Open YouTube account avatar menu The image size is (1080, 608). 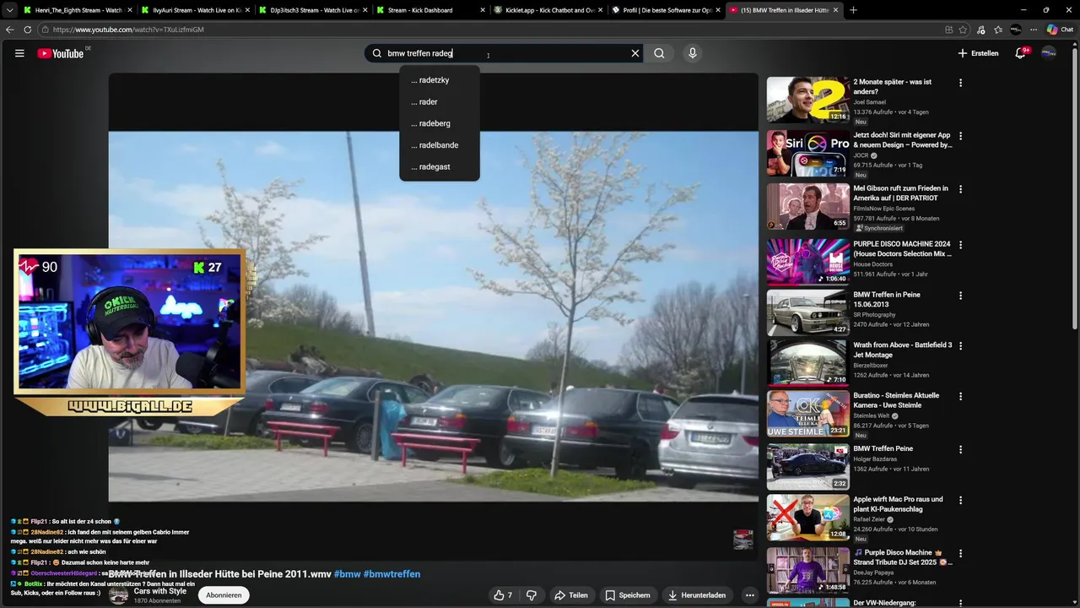[x=1049, y=53]
